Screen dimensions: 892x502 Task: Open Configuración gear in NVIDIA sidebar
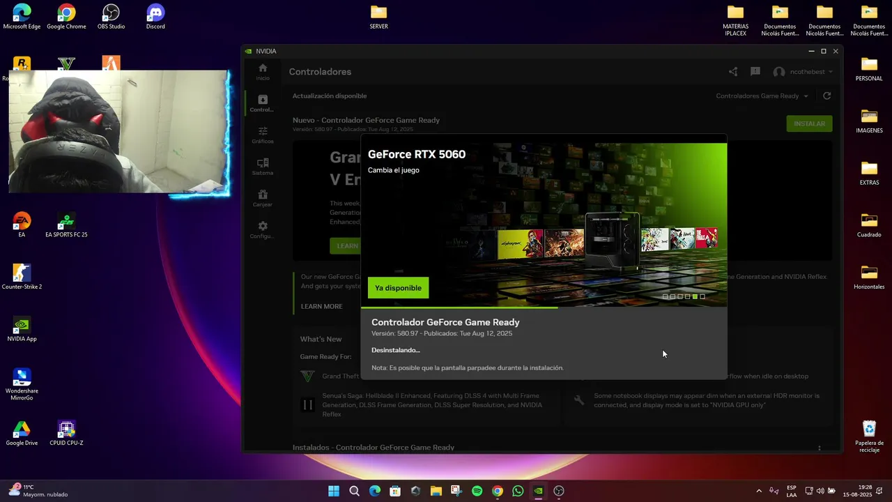[263, 229]
